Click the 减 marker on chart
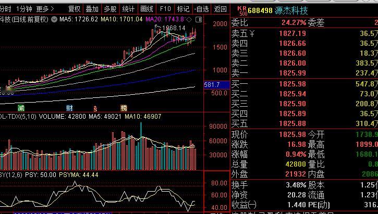Image resolution: width=378 pixels, height=214 pixels. 21,108
